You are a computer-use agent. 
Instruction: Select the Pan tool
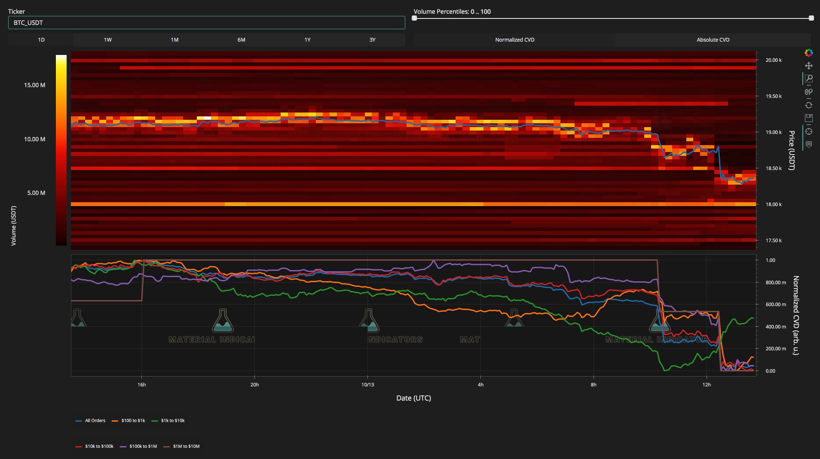pyautogui.click(x=808, y=66)
